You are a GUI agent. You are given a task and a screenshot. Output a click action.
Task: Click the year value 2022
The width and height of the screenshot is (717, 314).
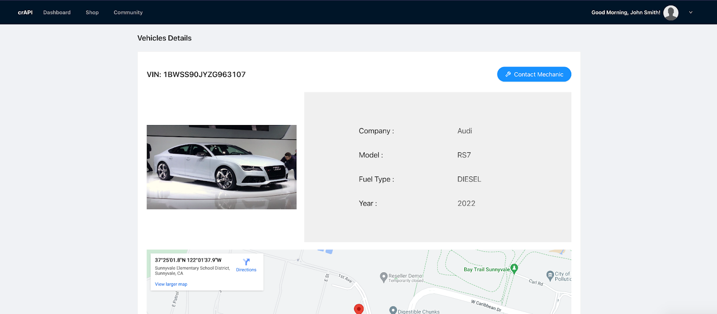[x=466, y=203]
